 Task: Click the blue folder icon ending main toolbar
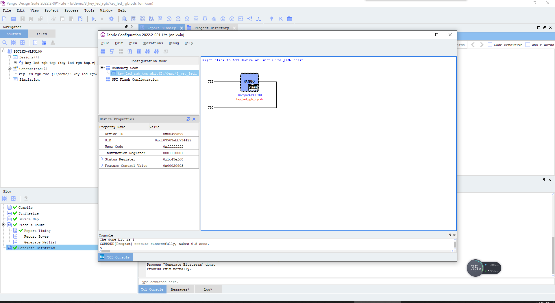click(290, 19)
